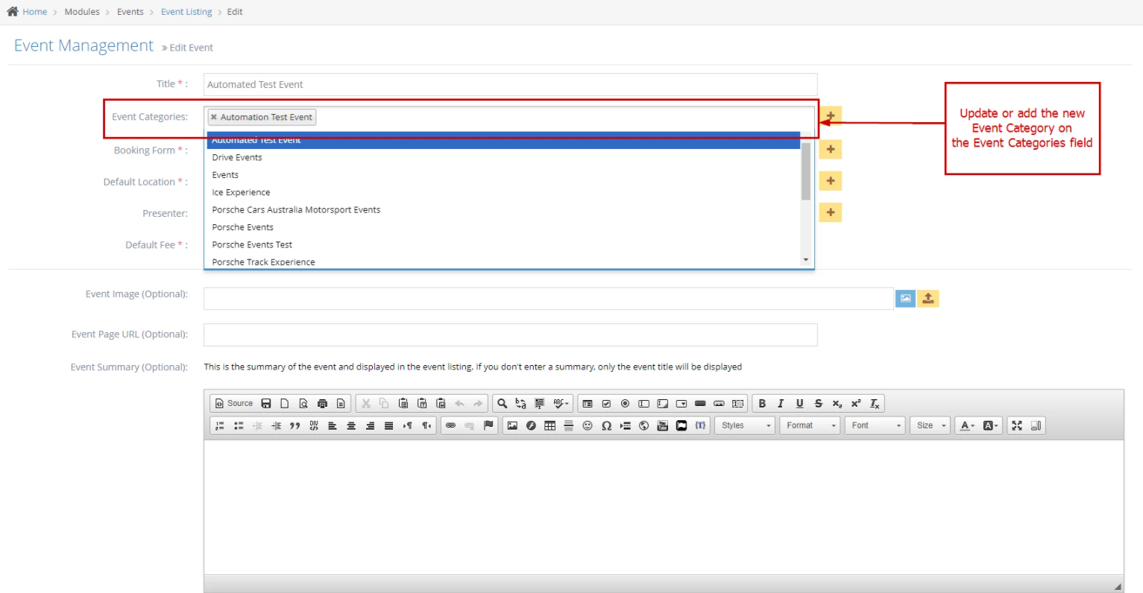Open the text color picker

tap(967, 426)
